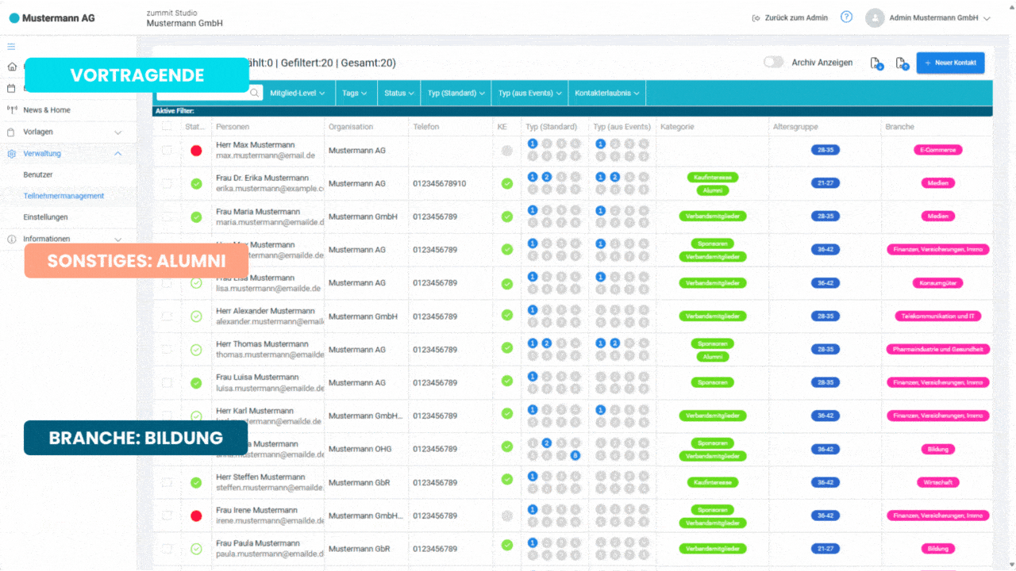The width and height of the screenshot is (1016, 571).
Task: Select checkbox for Maria Mustermann row
Action: [x=167, y=217]
